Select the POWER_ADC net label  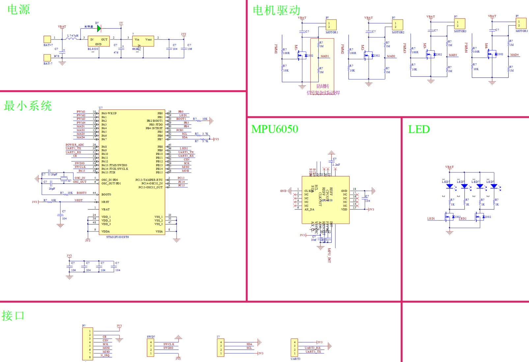(x=75, y=145)
